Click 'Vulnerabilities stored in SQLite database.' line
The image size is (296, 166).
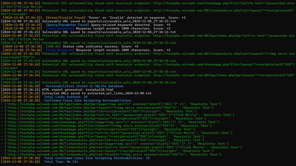(x=85, y=86)
